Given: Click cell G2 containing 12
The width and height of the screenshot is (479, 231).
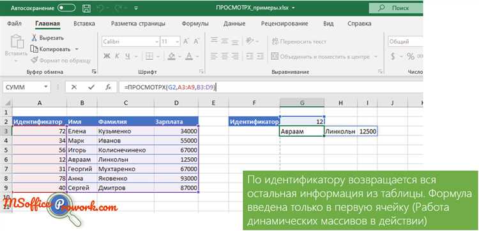Looking at the screenshot, I should tap(302, 122).
